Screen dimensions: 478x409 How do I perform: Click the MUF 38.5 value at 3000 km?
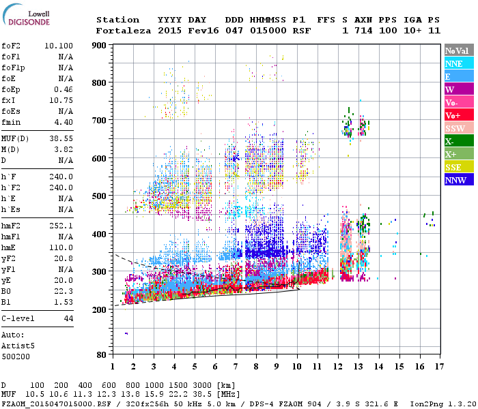pyautogui.click(x=202, y=395)
